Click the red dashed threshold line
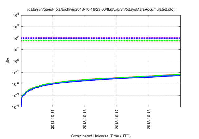The height and width of the screenshot is (139, 199). pos(101,42)
